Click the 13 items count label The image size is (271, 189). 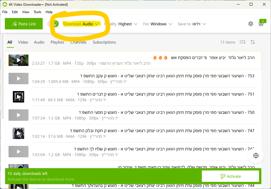pyautogui.click(x=227, y=42)
